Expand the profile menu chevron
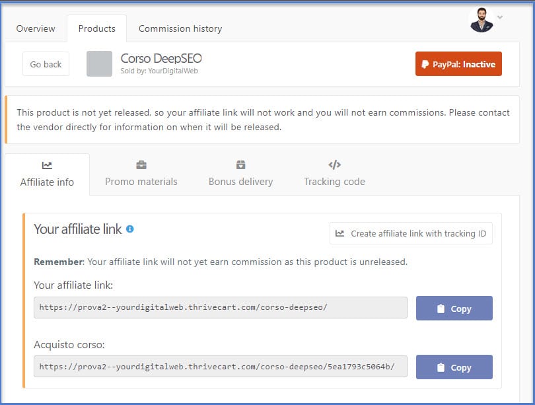 (x=500, y=17)
